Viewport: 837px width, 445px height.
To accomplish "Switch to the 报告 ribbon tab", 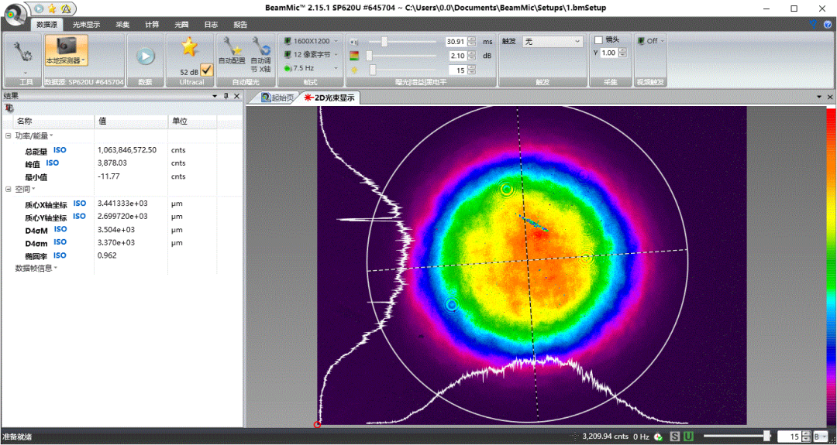I will click(x=240, y=25).
